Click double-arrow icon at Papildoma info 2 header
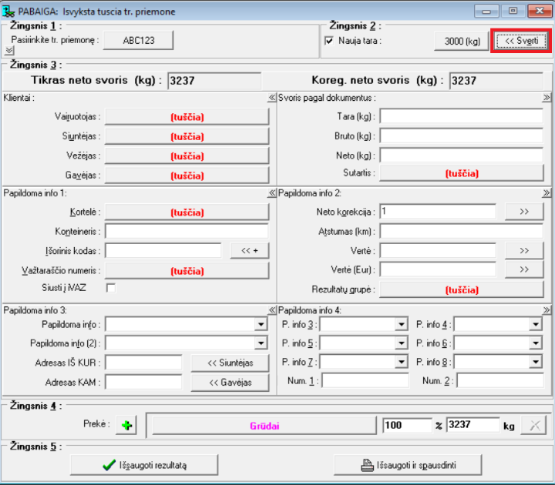Screen dimensions: 555x485 click(x=547, y=193)
